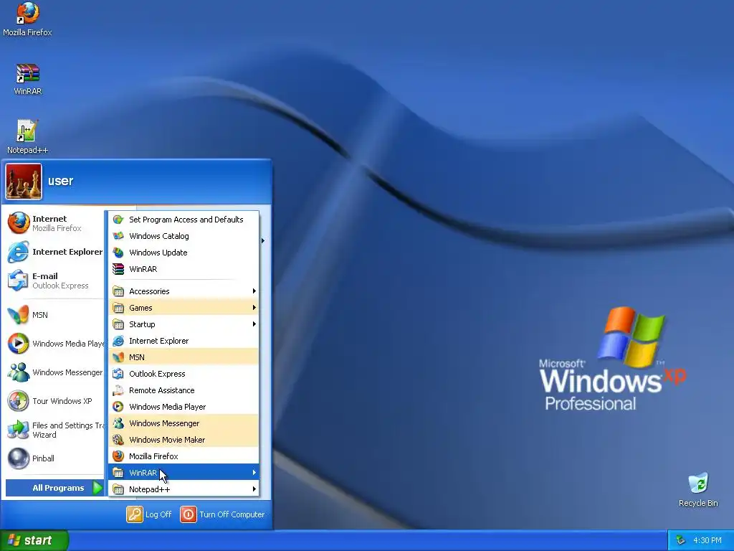Image resolution: width=734 pixels, height=551 pixels.
Task: Launch Internet Explorer from pinned list
Action: (54, 252)
